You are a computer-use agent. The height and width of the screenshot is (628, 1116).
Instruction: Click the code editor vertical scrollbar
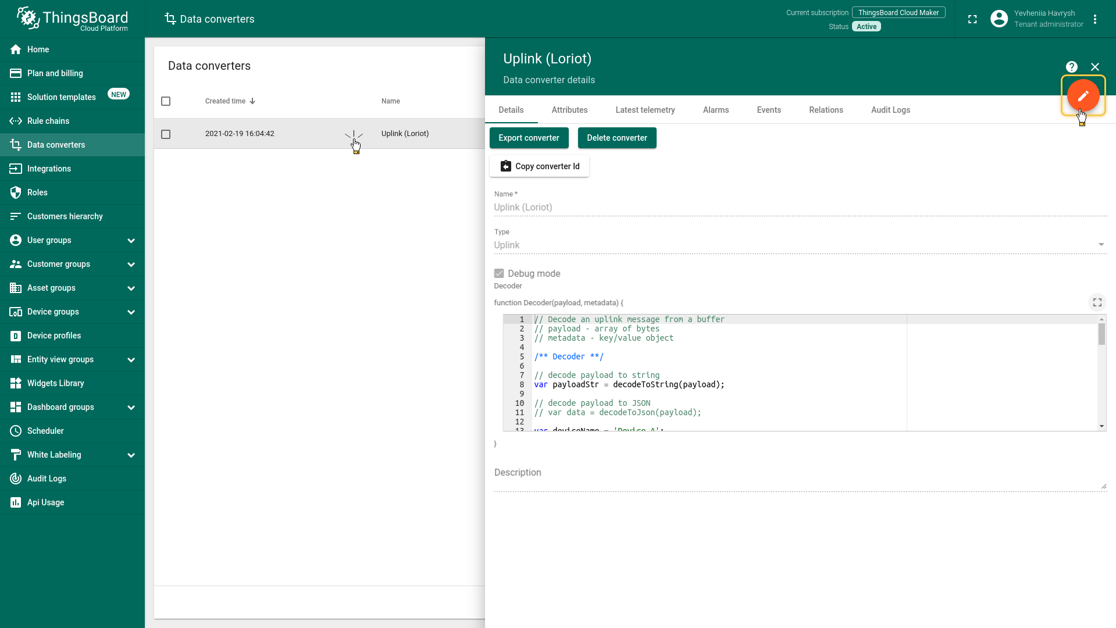[x=1101, y=335]
